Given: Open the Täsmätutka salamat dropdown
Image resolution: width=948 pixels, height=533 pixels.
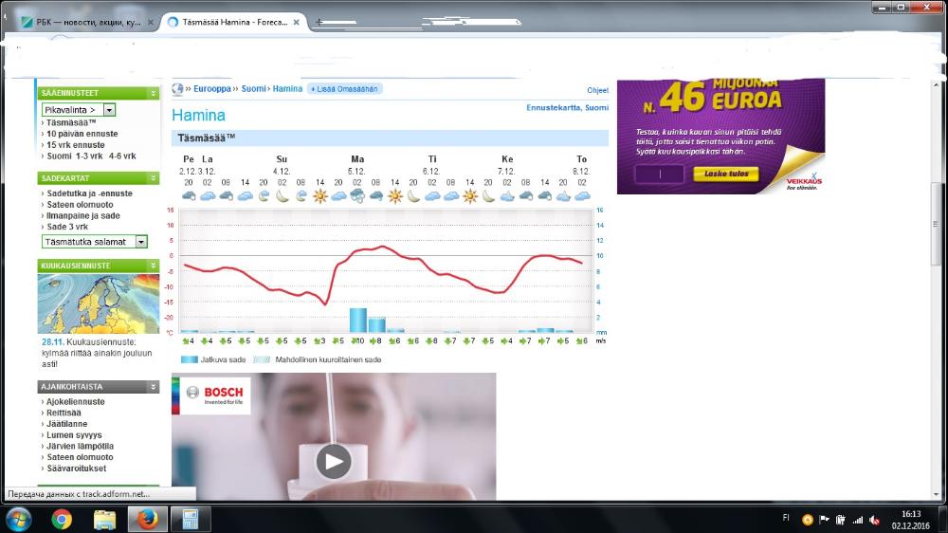Looking at the screenshot, I should tap(141, 242).
